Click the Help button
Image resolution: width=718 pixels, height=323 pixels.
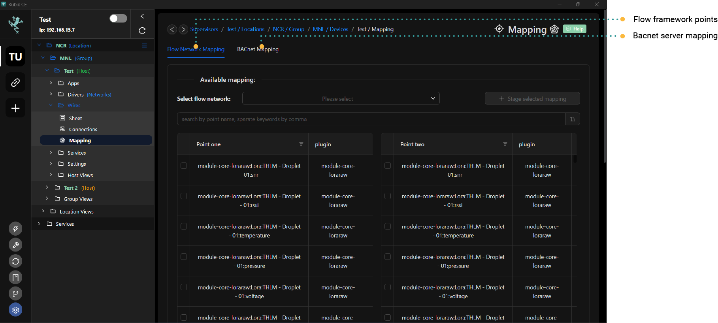pyautogui.click(x=575, y=29)
